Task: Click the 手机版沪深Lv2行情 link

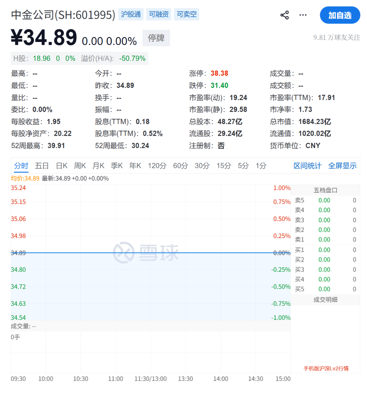Action: 326,368
